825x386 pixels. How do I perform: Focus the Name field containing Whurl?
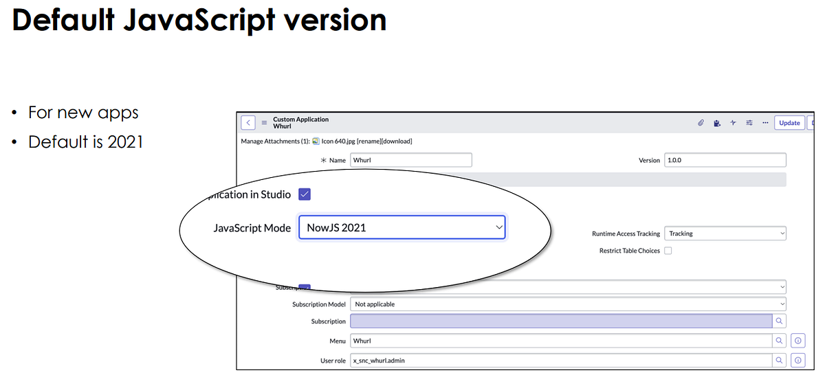pyautogui.click(x=411, y=160)
